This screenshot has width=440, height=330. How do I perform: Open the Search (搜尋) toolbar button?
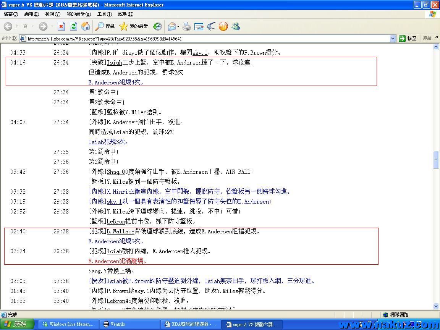click(x=105, y=26)
